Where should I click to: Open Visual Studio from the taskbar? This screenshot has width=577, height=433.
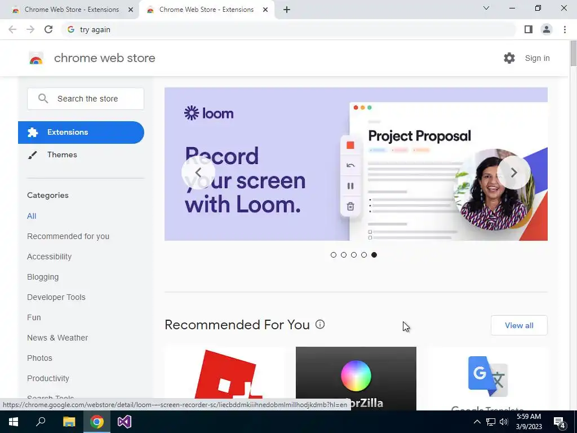125,422
